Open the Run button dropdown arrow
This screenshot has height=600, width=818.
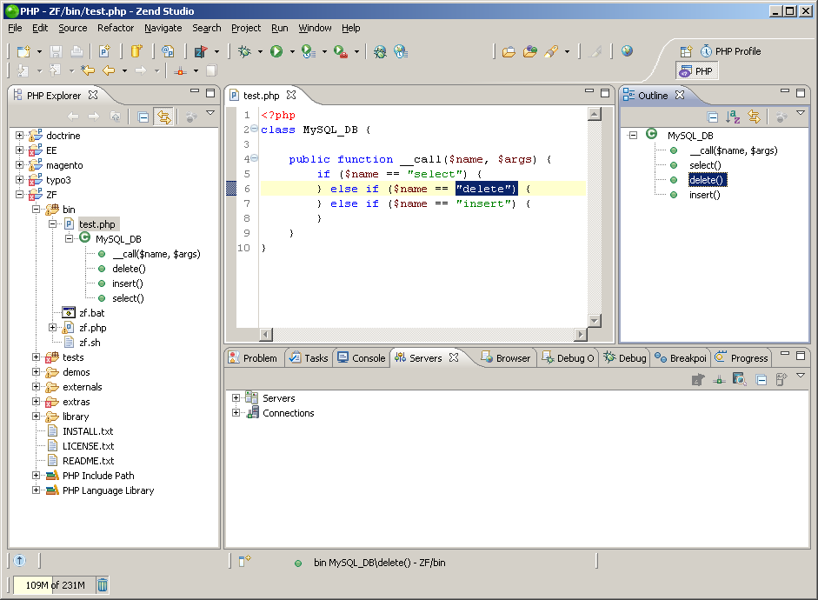[292, 51]
